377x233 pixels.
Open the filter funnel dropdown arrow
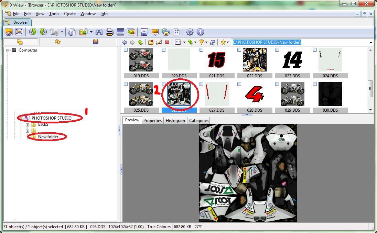coord(206,43)
